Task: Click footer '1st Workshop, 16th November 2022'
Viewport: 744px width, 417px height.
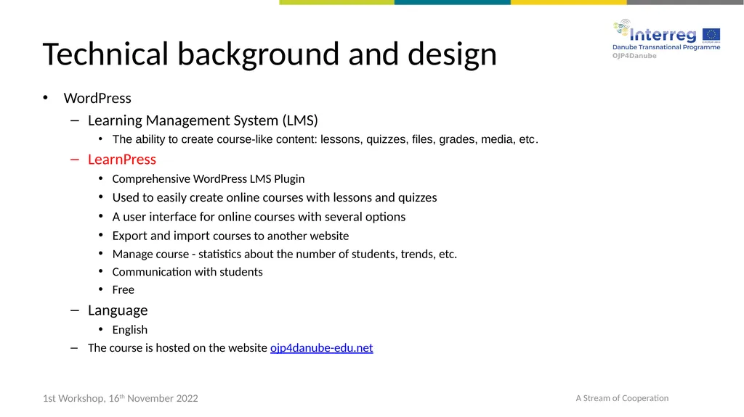Action: click(120, 398)
